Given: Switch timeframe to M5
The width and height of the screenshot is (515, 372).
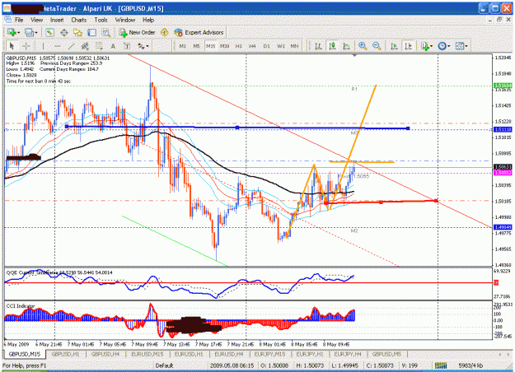Looking at the screenshot, I should coord(196,46).
